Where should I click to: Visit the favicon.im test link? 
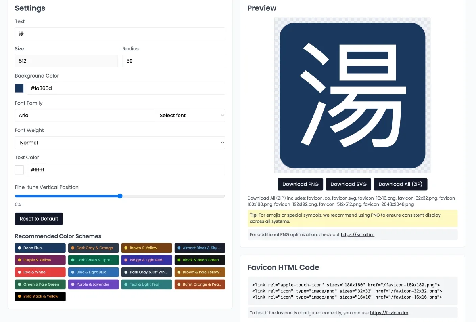coord(389,313)
